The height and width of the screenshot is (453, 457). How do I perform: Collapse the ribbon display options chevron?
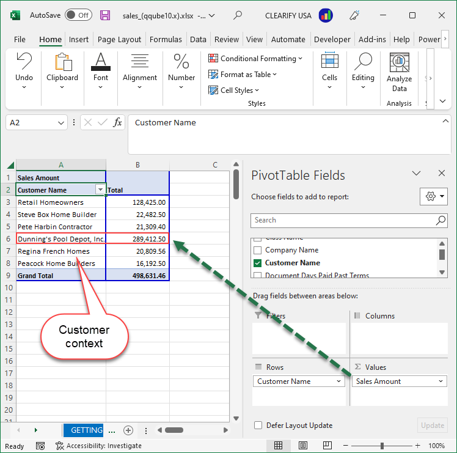click(x=442, y=101)
